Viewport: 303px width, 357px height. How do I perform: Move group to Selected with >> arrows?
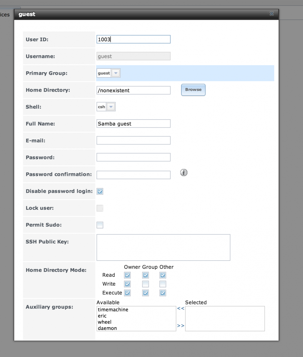(181, 326)
